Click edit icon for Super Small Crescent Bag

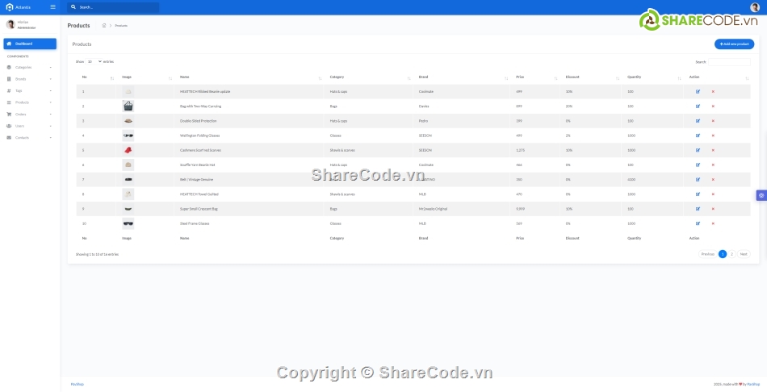698,209
